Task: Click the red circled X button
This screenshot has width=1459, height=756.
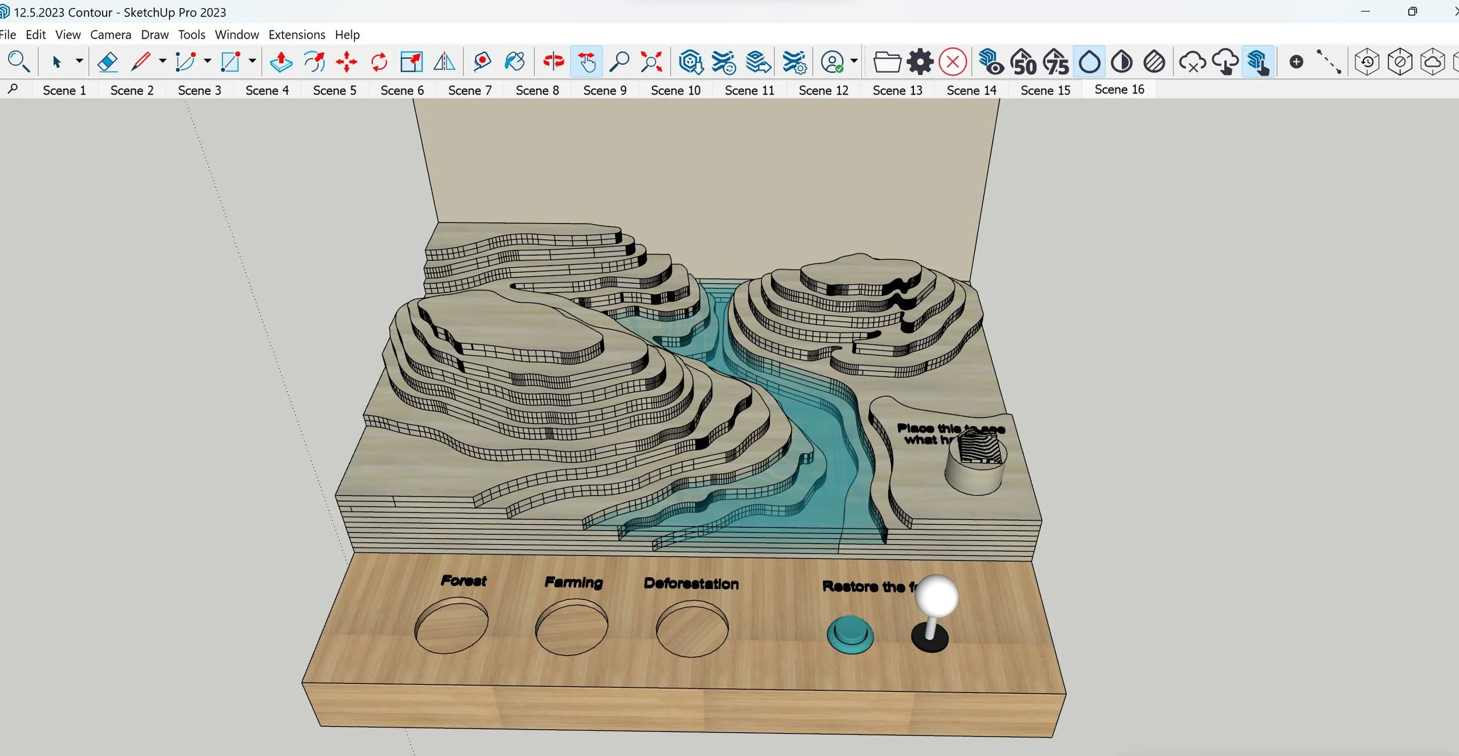Action: point(953,62)
